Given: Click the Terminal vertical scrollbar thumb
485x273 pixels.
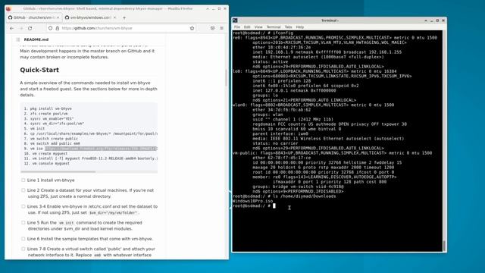Looking at the screenshot, I should (444, 246).
